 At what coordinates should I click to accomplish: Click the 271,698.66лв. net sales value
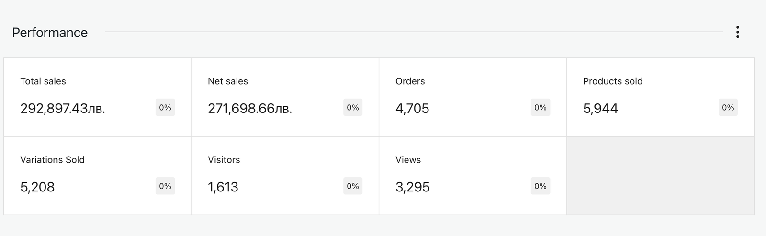coord(250,109)
